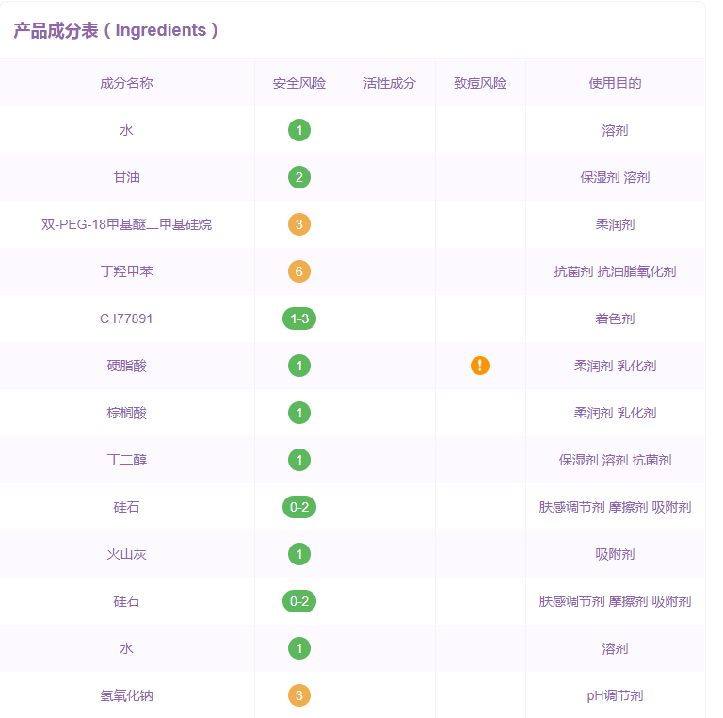Open the ingredient 双-PEG-18甲基醚二甲基硅烷
The image size is (723, 718).
126,224
